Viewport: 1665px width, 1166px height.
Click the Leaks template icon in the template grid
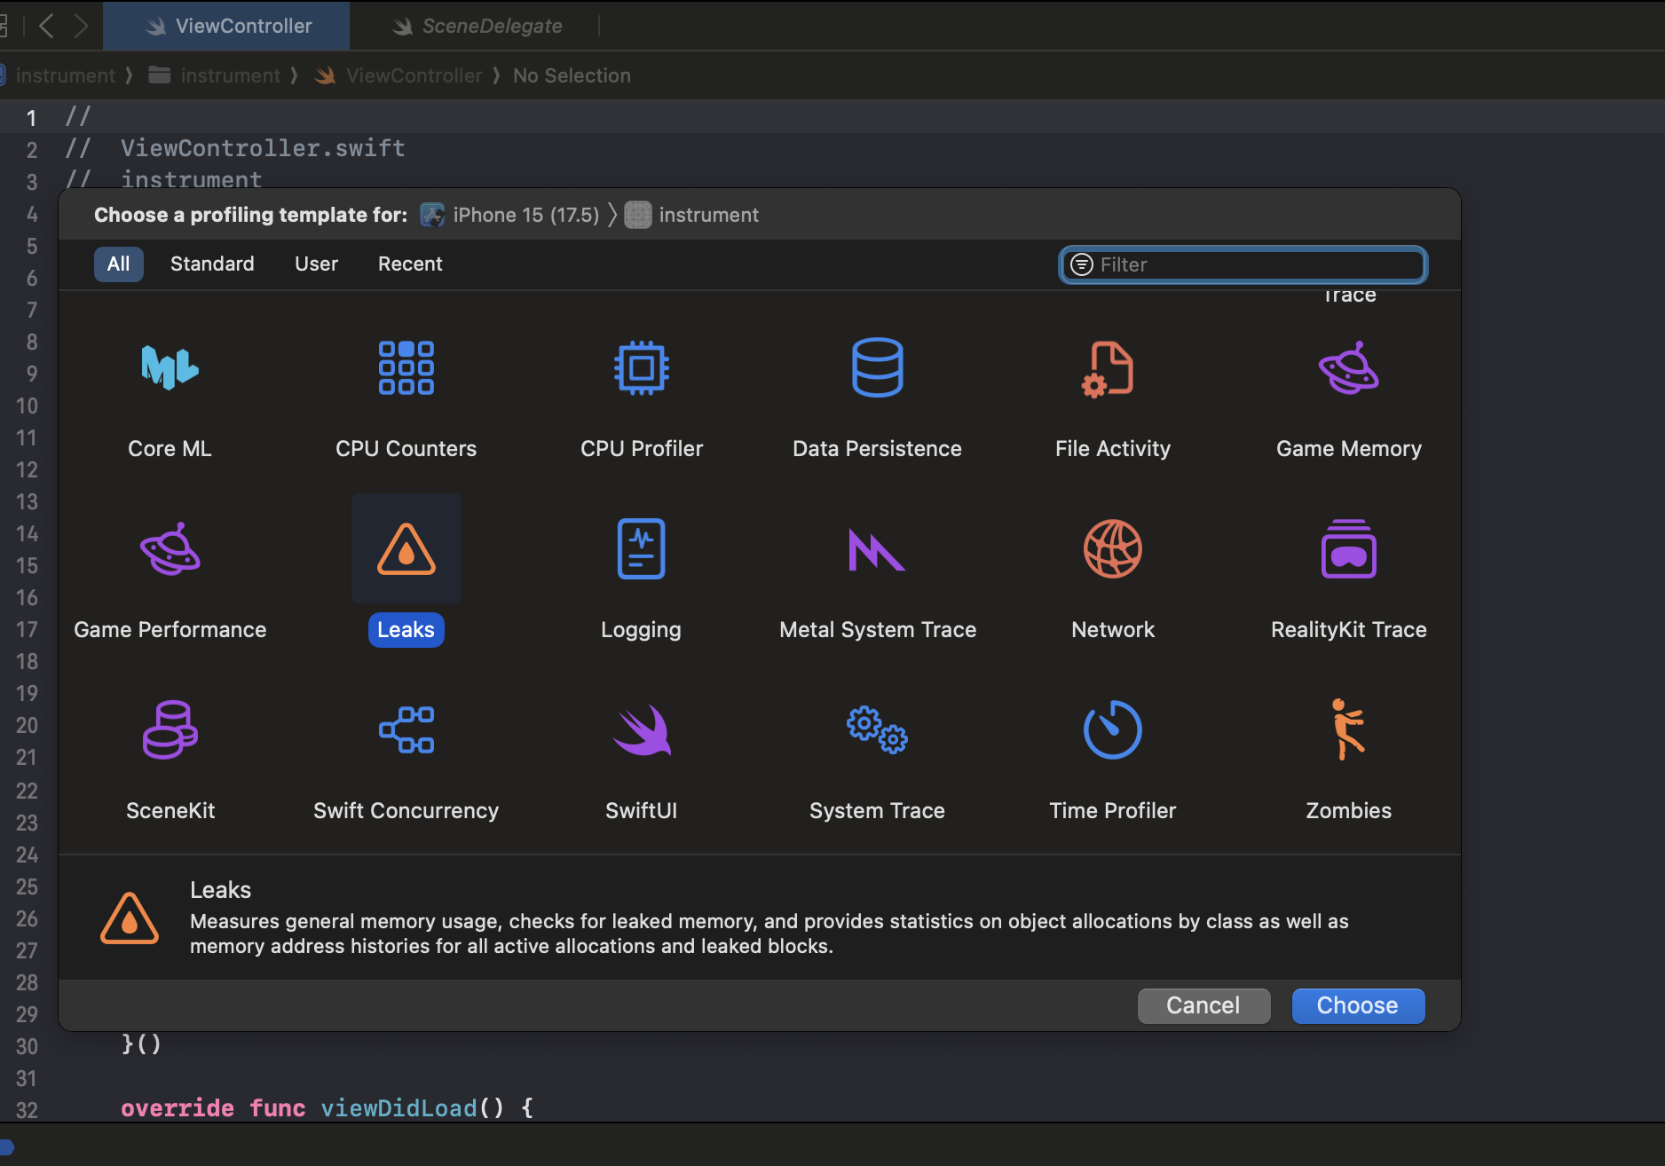(x=406, y=548)
